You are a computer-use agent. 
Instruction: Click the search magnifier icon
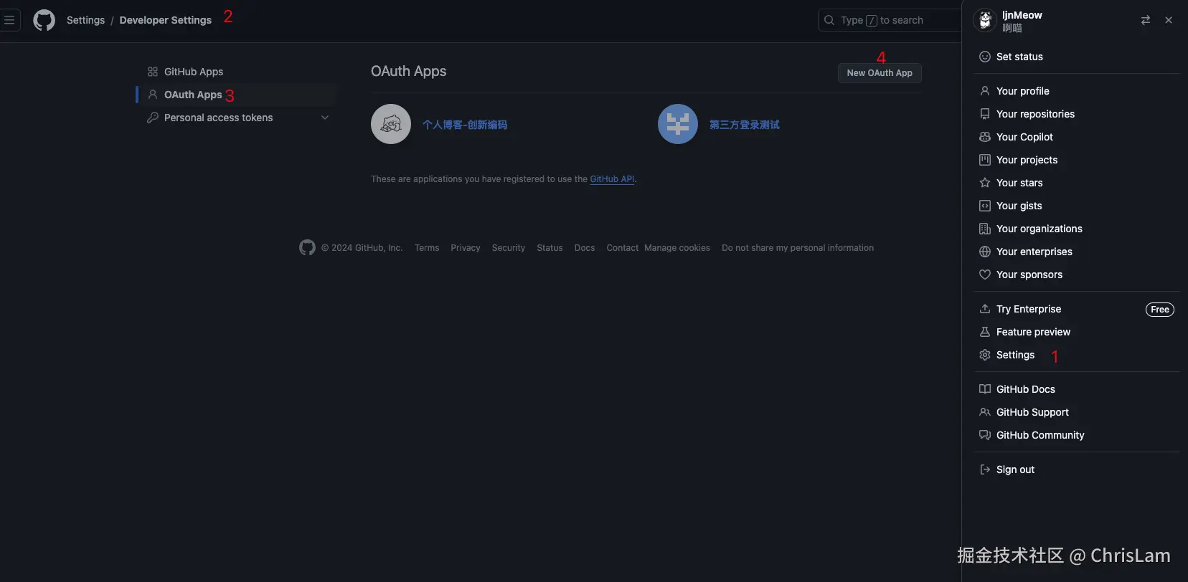click(829, 20)
